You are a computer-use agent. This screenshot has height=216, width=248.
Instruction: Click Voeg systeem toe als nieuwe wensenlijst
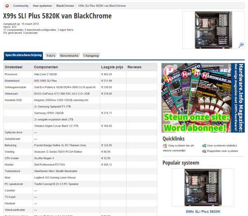pos(179,148)
